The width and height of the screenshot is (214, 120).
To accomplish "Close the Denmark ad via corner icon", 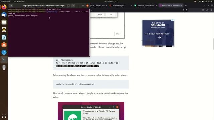I will pyautogui.click(x=174, y=20).
